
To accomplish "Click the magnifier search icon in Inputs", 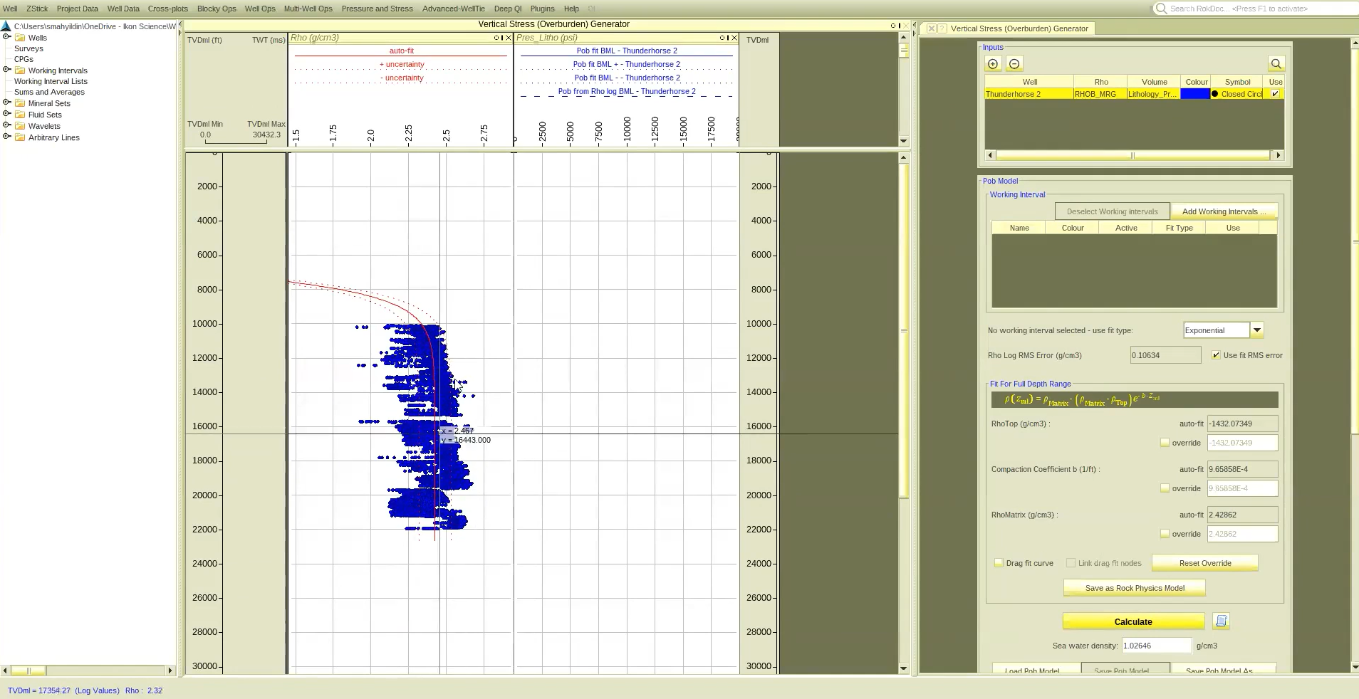I will (x=1276, y=64).
